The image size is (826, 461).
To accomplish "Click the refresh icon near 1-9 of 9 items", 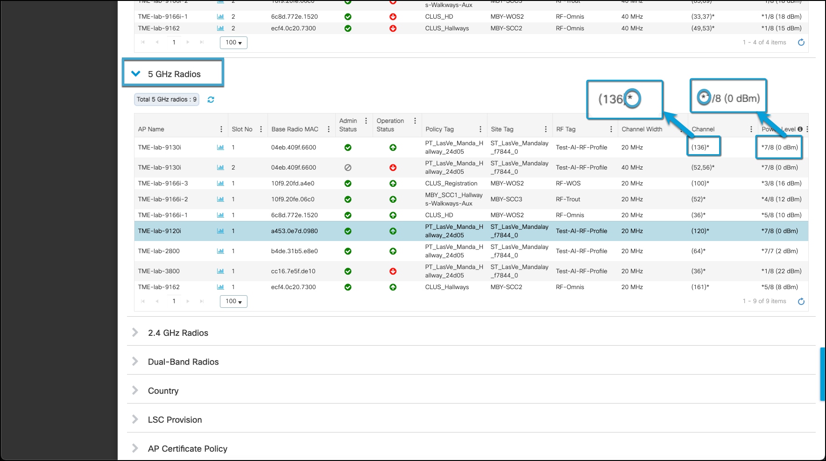I will (801, 301).
